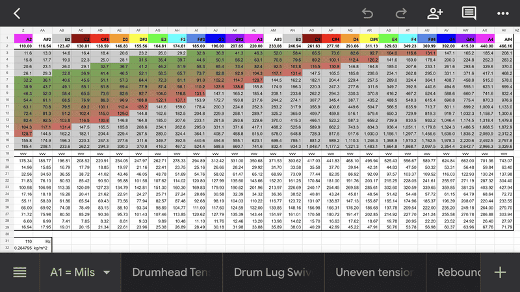Select the magenta A2 note header cell

[x=24, y=39]
